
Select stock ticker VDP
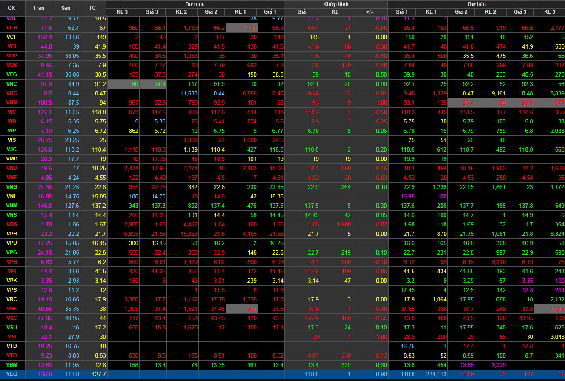[x=12, y=56]
